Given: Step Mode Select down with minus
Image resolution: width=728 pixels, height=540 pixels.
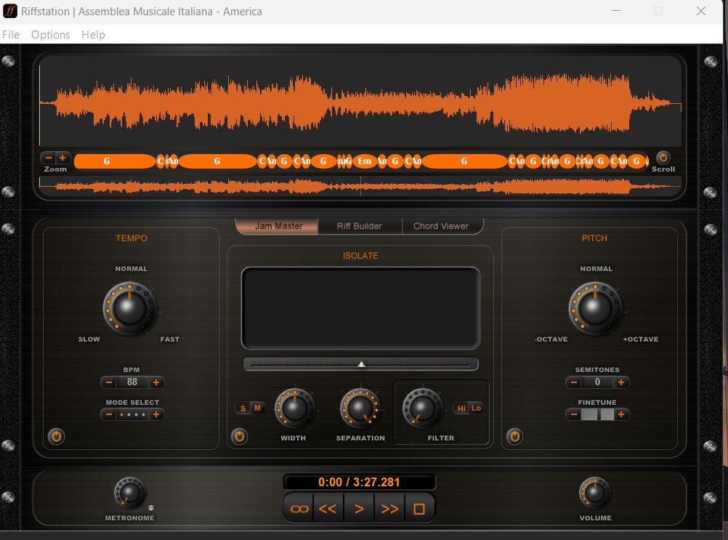Looking at the screenshot, I should coord(109,414).
